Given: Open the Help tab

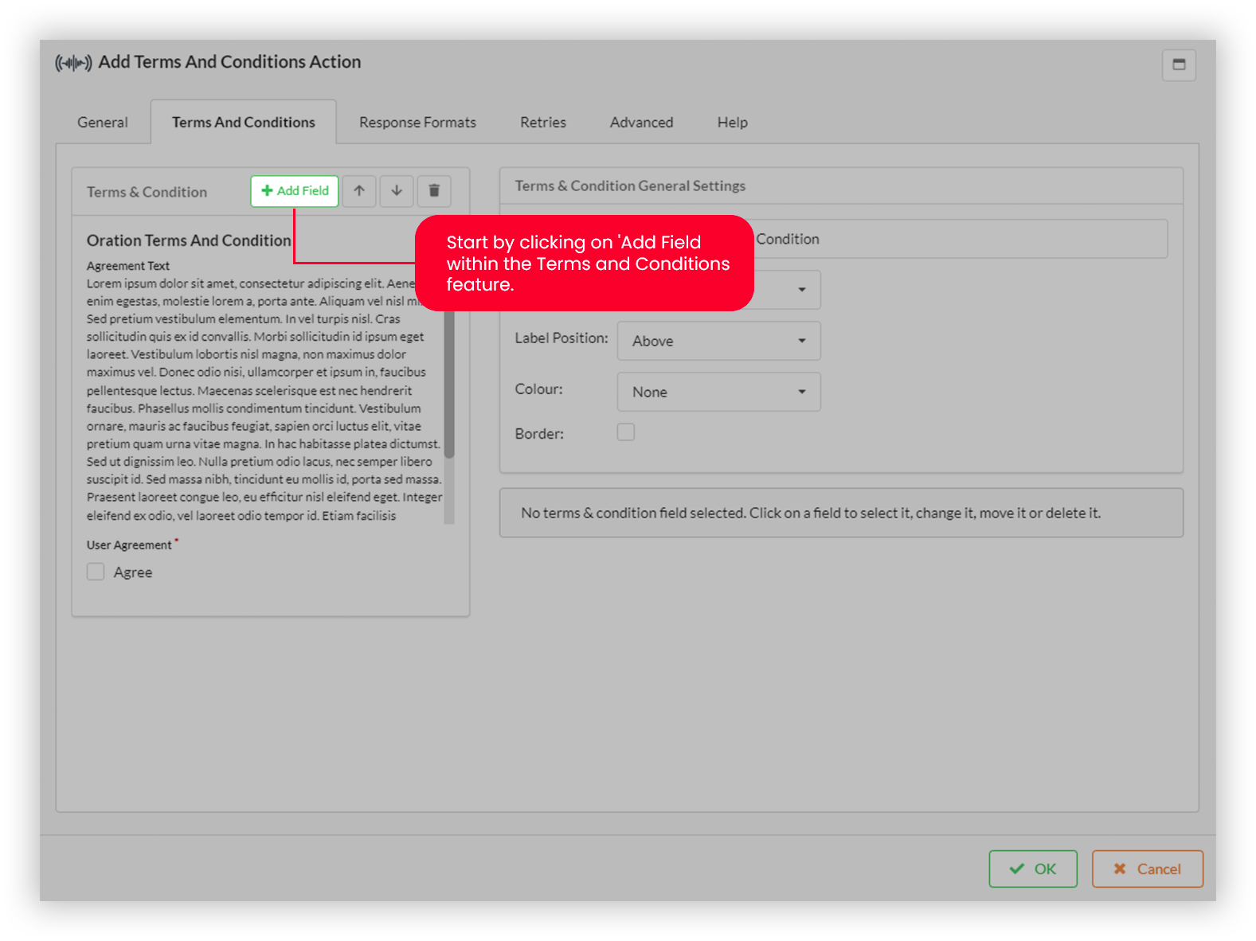Looking at the screenshot, I should pos(732,123).
